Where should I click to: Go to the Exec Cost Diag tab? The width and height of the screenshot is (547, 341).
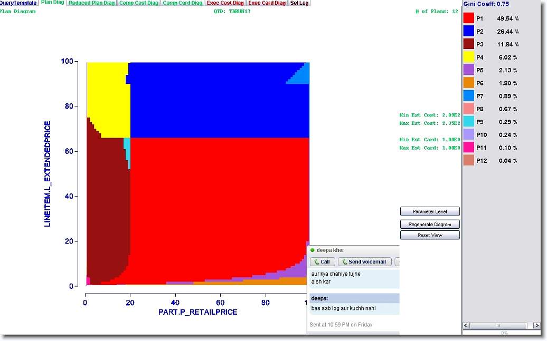(225, 3)
